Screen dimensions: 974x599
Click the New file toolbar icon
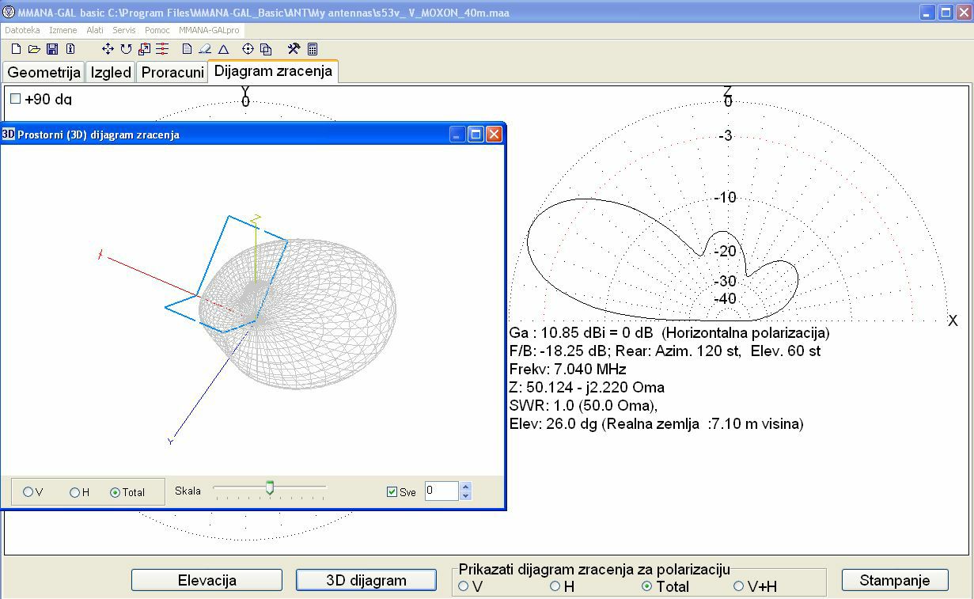point(17,49)
